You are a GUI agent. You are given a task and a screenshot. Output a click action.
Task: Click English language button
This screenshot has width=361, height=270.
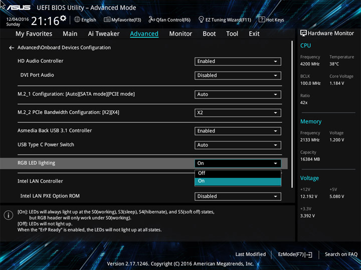[x=85, y=19]
